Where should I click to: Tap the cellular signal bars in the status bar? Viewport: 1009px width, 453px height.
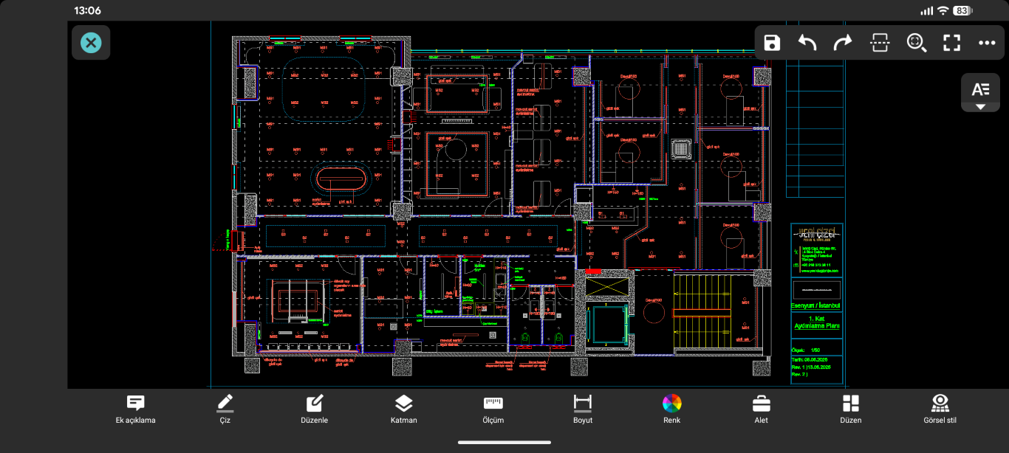926,10
